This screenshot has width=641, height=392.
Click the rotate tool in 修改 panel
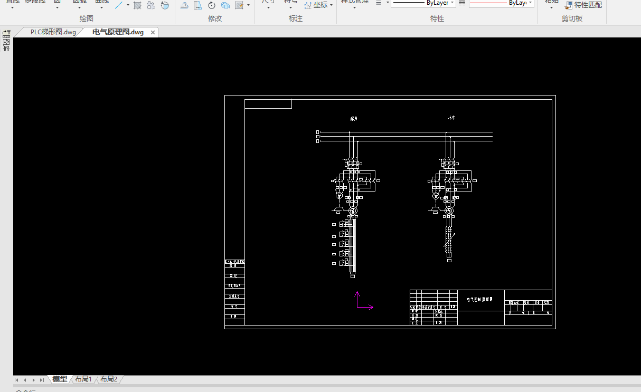(212, 5)
